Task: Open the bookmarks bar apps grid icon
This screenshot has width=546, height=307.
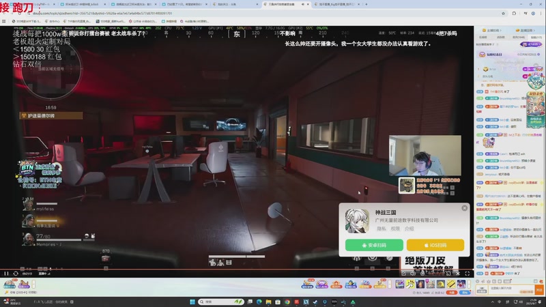Action: point(4,21)
